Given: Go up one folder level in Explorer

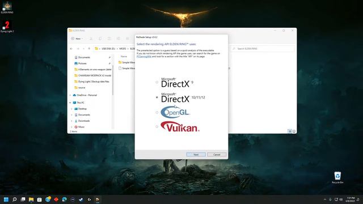Looking at the screenshot, I should coord(89,49).
